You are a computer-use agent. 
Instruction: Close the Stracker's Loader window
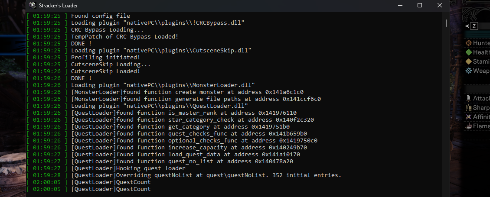440,6
